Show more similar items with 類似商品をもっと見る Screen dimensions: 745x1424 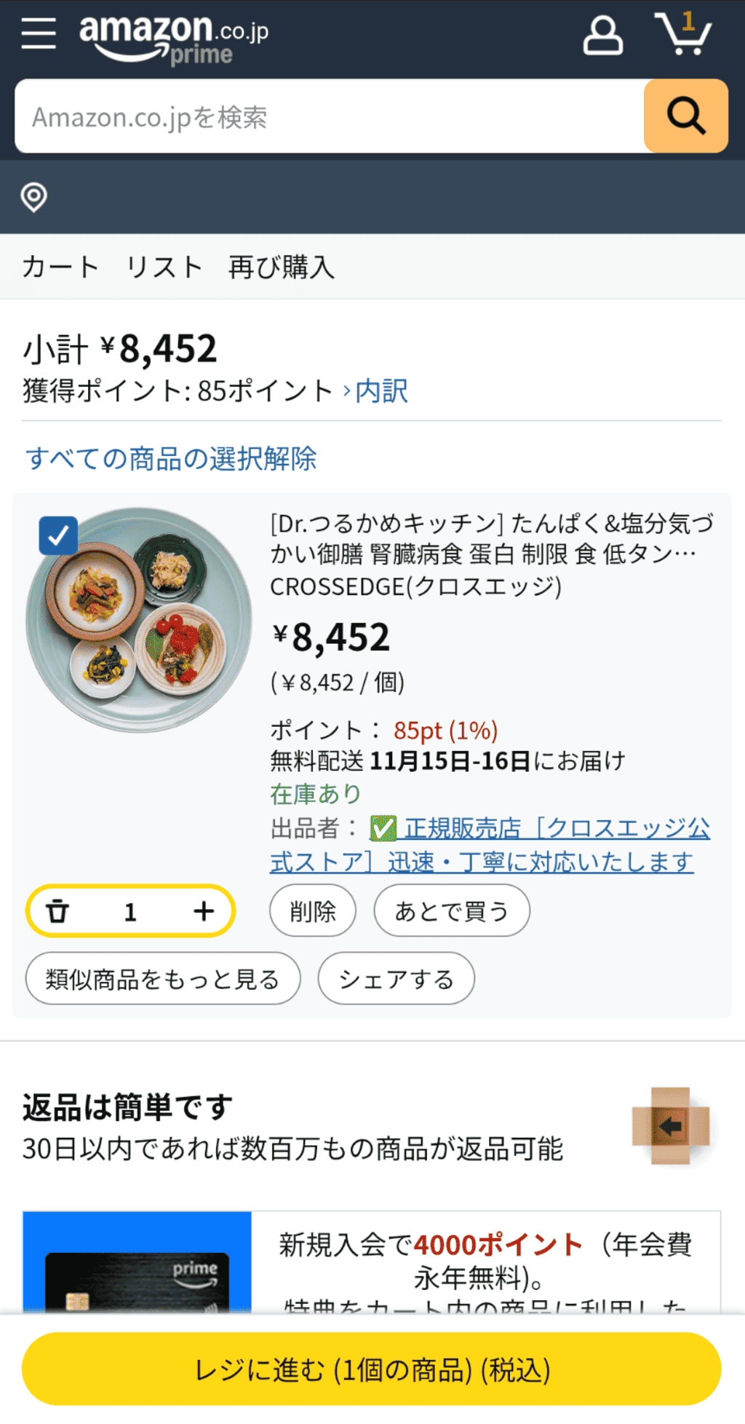point(162,979)
